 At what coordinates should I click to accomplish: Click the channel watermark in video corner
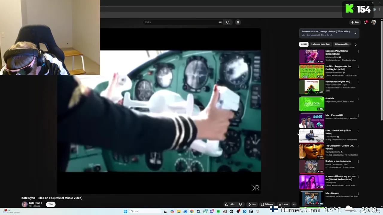point(256,188)
